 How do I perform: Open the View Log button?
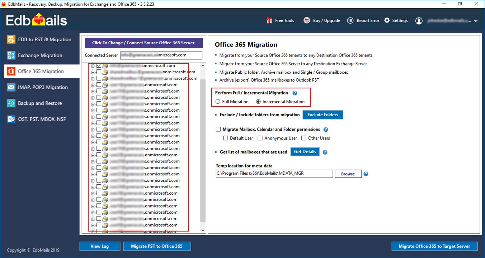[99, 246]
